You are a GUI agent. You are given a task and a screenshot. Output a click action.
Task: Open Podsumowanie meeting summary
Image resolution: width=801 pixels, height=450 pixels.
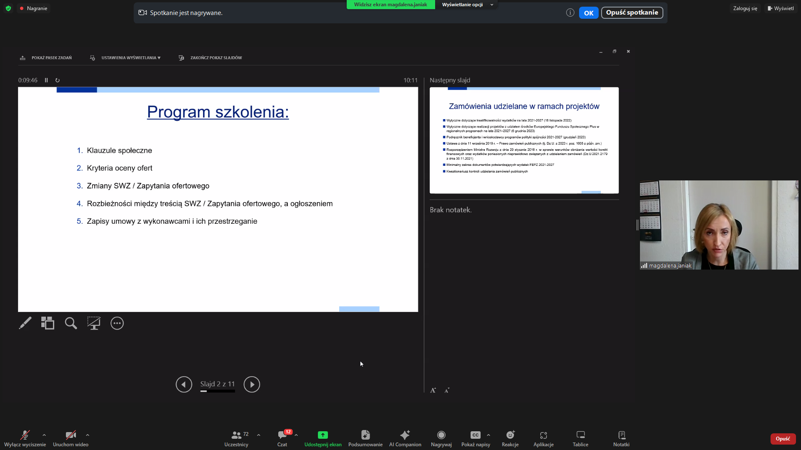click(365, 438)
